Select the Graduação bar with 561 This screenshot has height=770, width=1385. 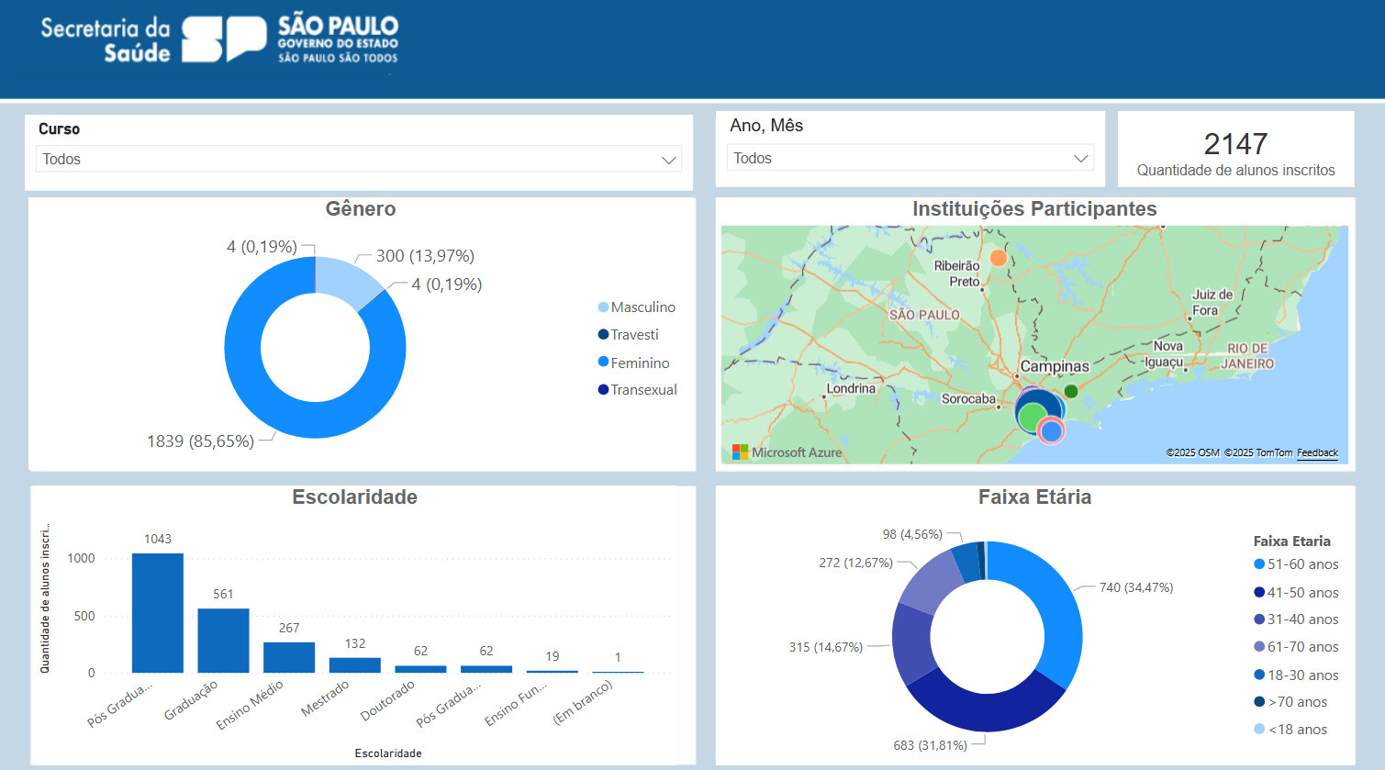tap(223, 641)
